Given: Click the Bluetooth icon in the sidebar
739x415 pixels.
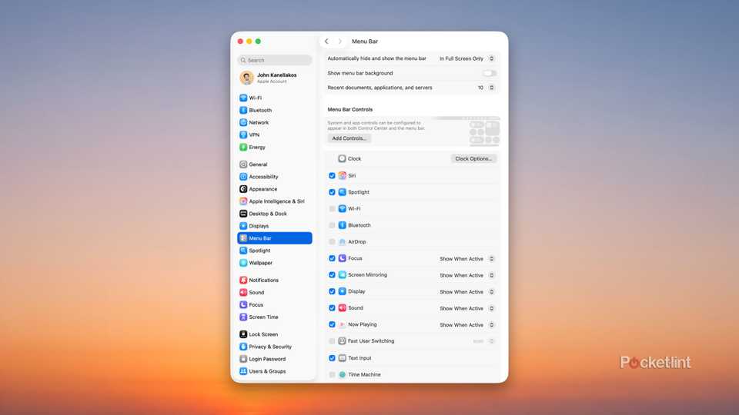Looking at the screenshot, I should click(243, 110).
